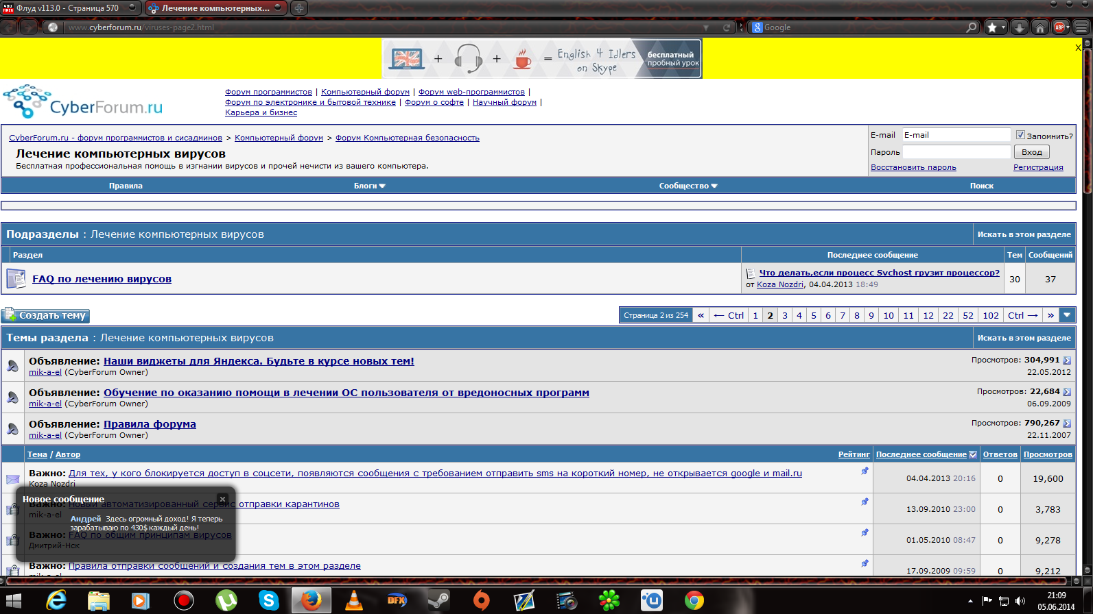Select 'Лечение компьютерных...' browser tab
The image size is (1093, 614).
[215, 8]
